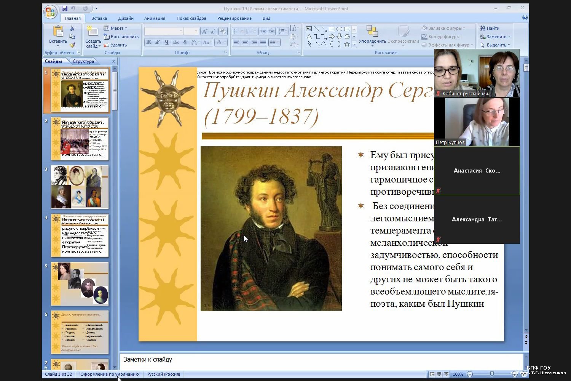Expand the shapes gallery more arrow

(x=354, y=45)
